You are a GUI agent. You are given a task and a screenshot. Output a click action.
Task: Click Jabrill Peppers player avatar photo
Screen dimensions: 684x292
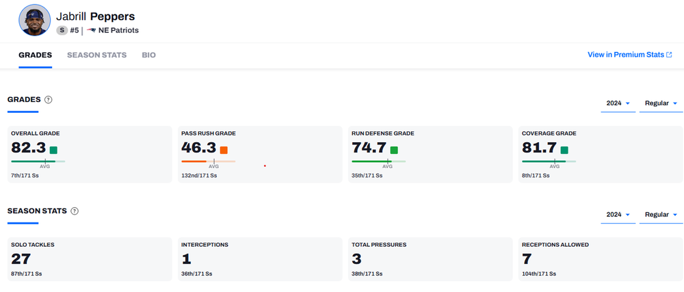pos(35,21)
